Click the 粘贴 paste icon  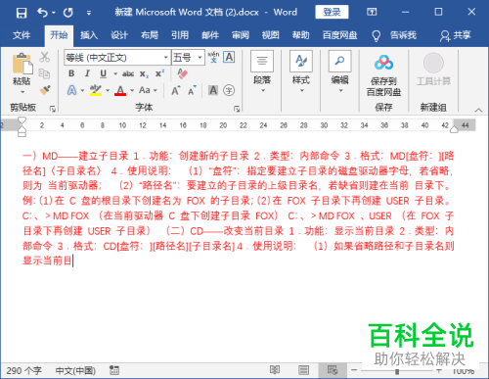click(x=22, y=64)
